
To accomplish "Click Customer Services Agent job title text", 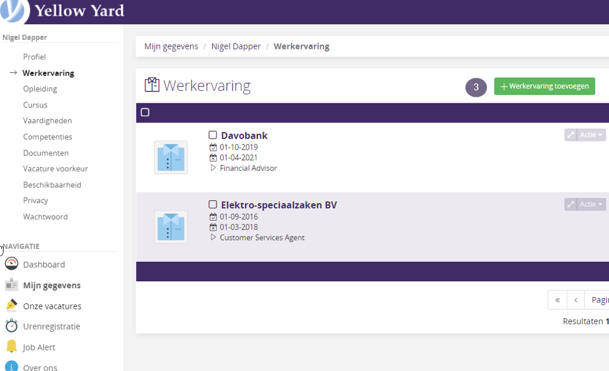I will tap(262, 238).
